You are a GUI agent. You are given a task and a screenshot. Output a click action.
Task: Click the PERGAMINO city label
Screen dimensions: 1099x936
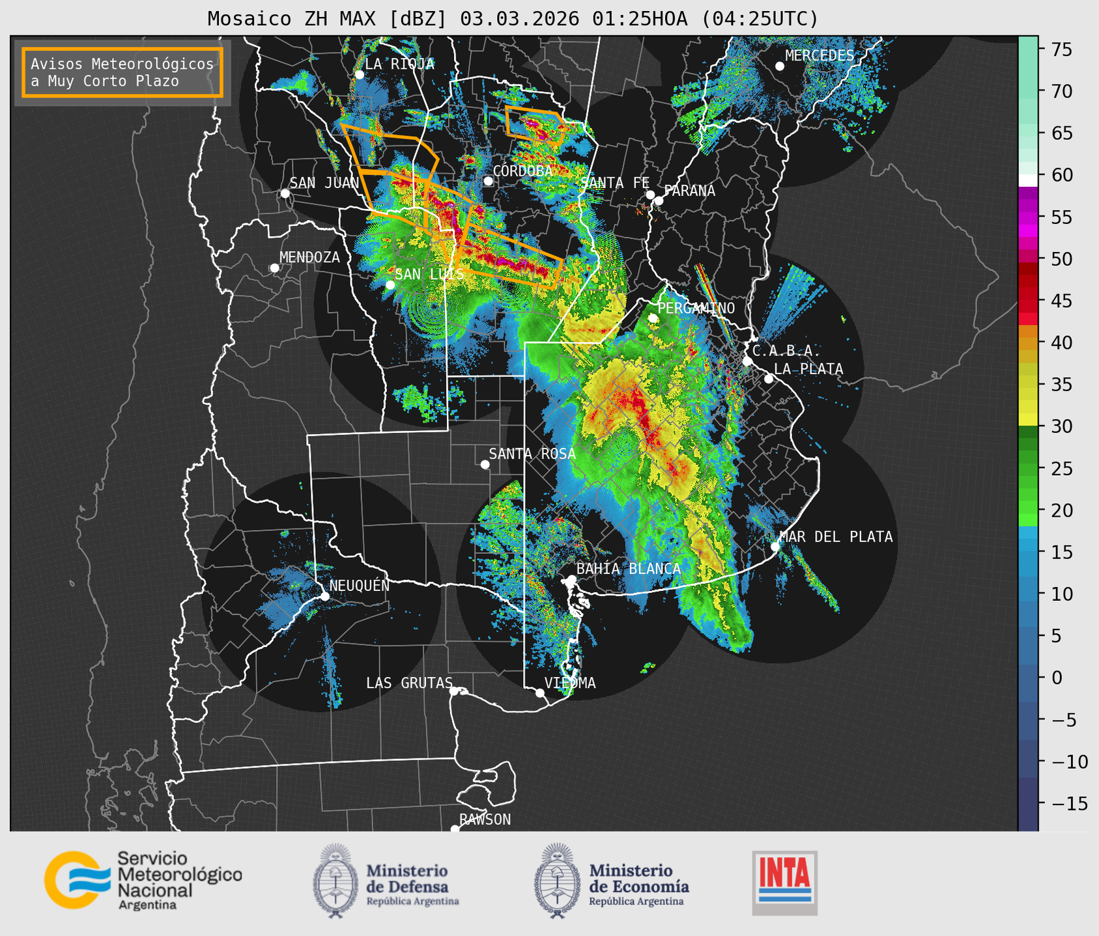point(696,308)
